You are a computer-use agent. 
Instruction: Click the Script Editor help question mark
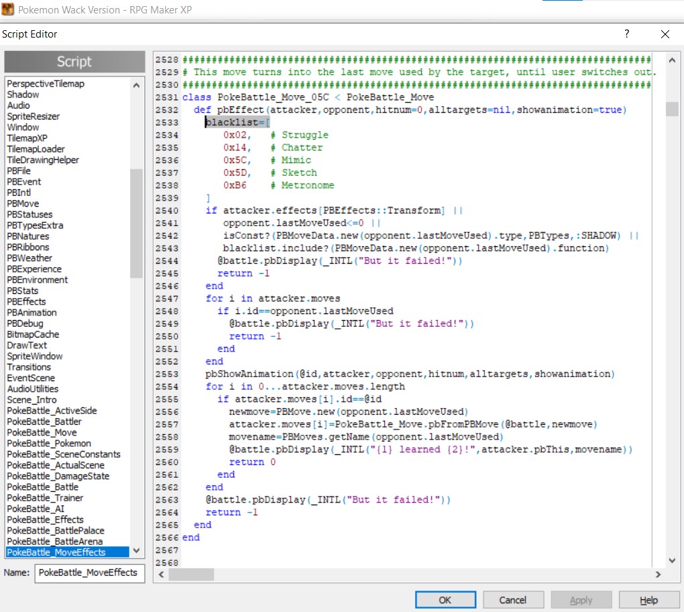coord(627,34)
